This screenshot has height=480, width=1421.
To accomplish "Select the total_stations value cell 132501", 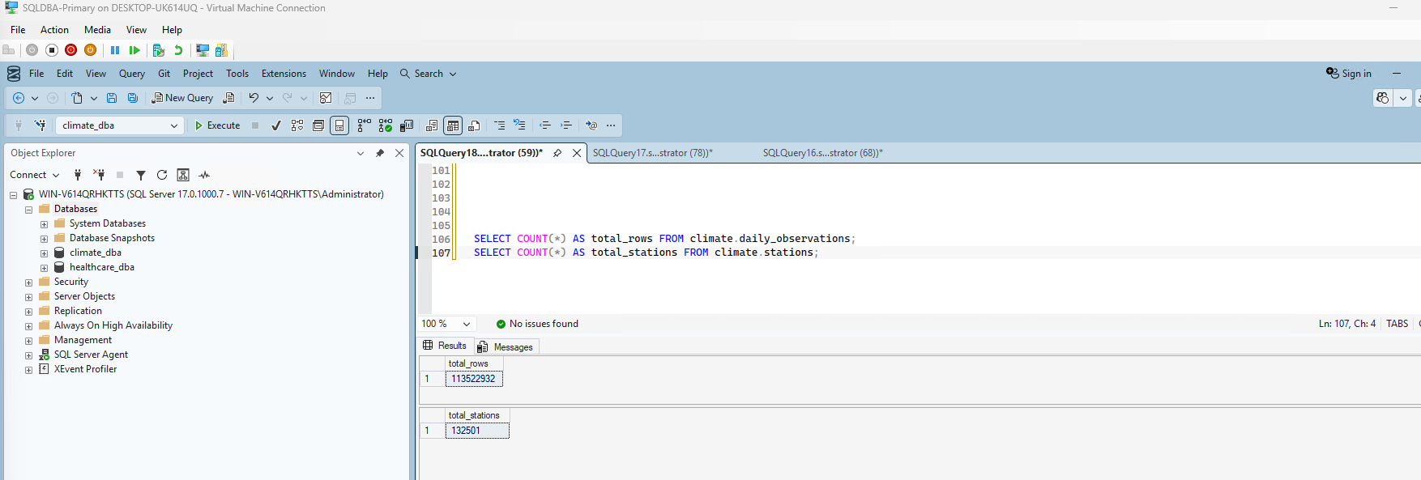I will [x=477, y=431].
